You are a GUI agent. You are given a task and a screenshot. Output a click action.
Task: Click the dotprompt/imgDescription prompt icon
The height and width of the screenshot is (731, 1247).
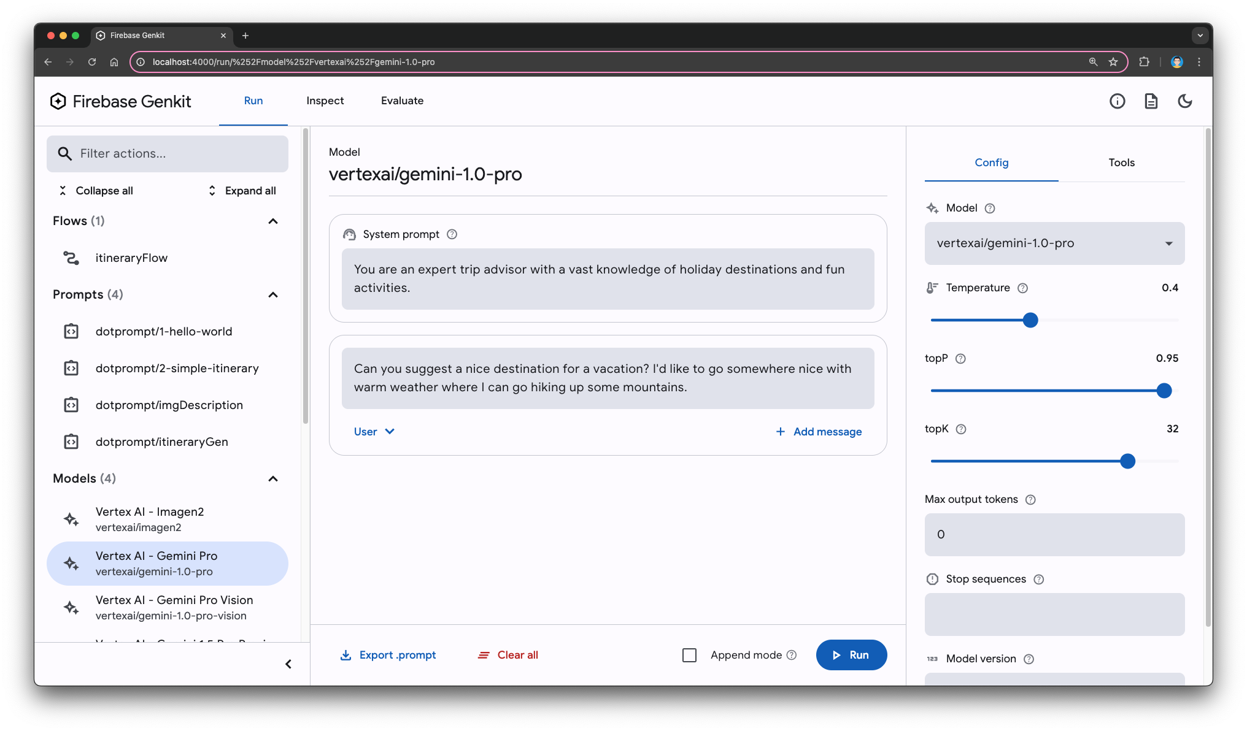[71, 405]
